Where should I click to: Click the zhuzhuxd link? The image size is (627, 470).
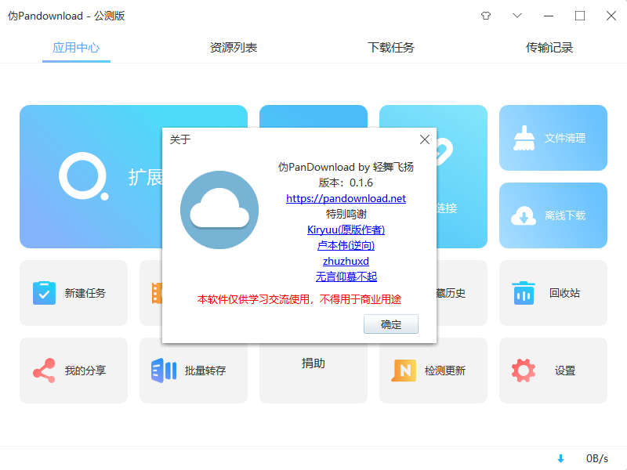346,261
